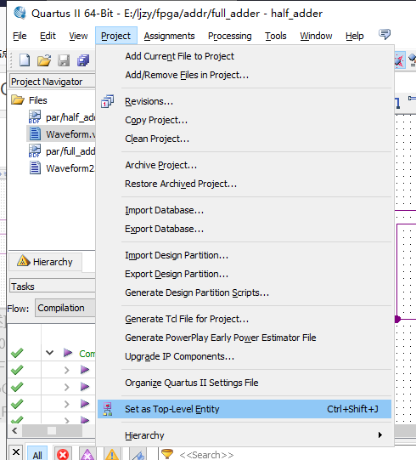Select the Files folder label in navigator
This screenshot has height=460, width=416.
point(38,100)
